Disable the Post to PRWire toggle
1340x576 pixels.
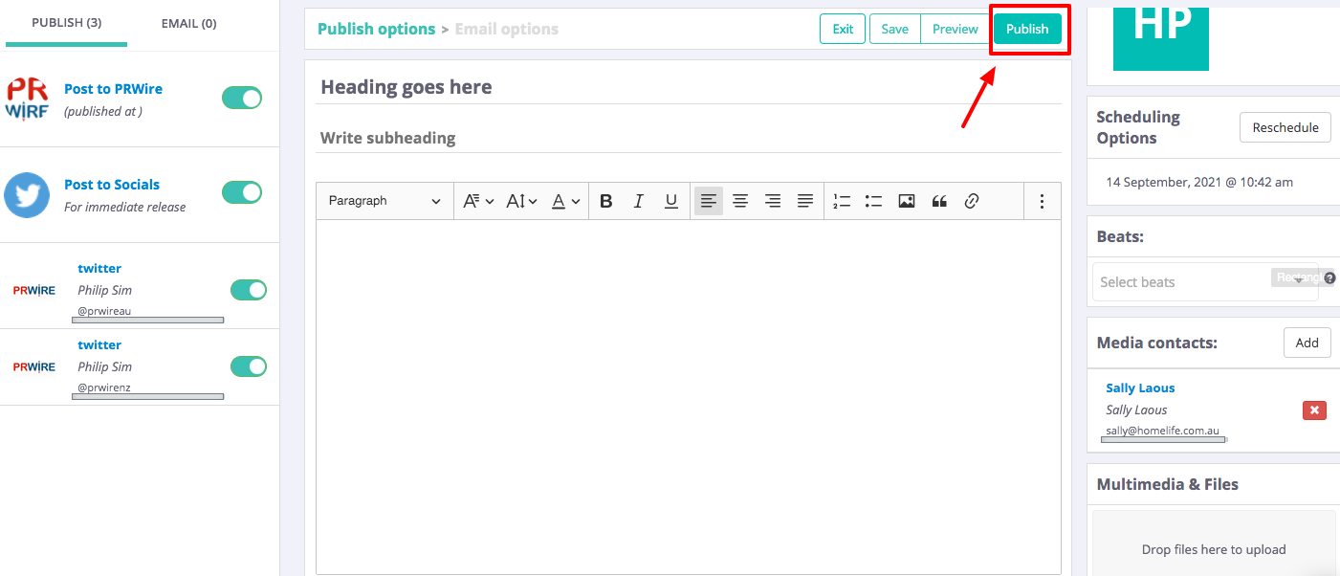242,98
